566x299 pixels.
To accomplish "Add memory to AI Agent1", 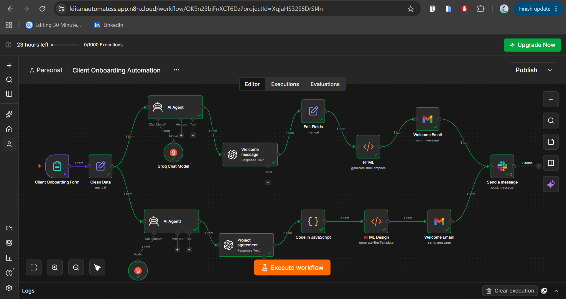I will click(x=177, y=250).
